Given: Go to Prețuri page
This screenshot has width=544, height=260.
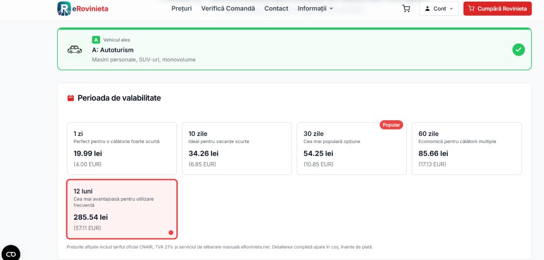Looking at the screenshot, I should pos(182,9).
